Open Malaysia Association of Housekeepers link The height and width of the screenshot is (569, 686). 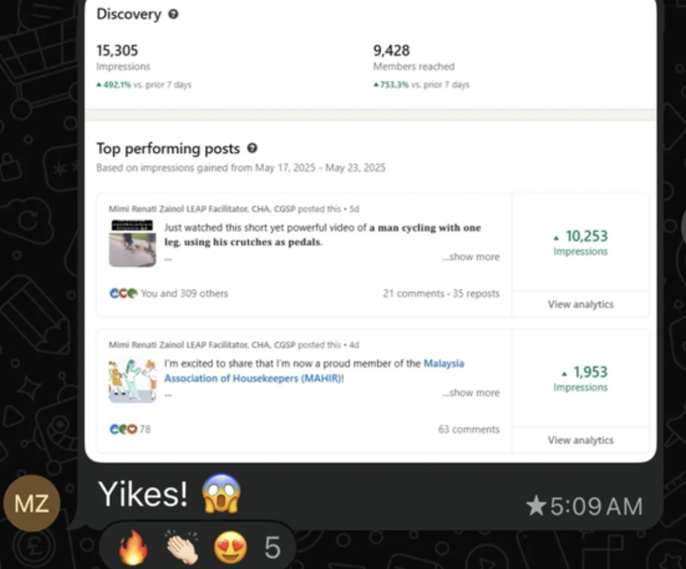click(x=314, y=371)
